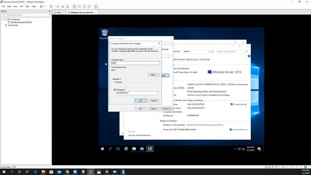Click OK in System Properties dialog
Screen dimensions: 311x175
coord(140,108)
